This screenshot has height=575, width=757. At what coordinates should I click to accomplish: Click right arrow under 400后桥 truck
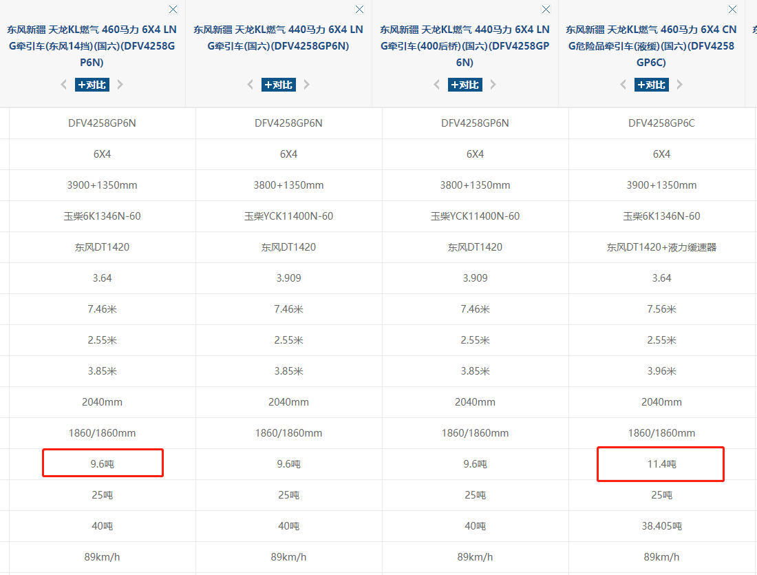click(x=493, y=85)
